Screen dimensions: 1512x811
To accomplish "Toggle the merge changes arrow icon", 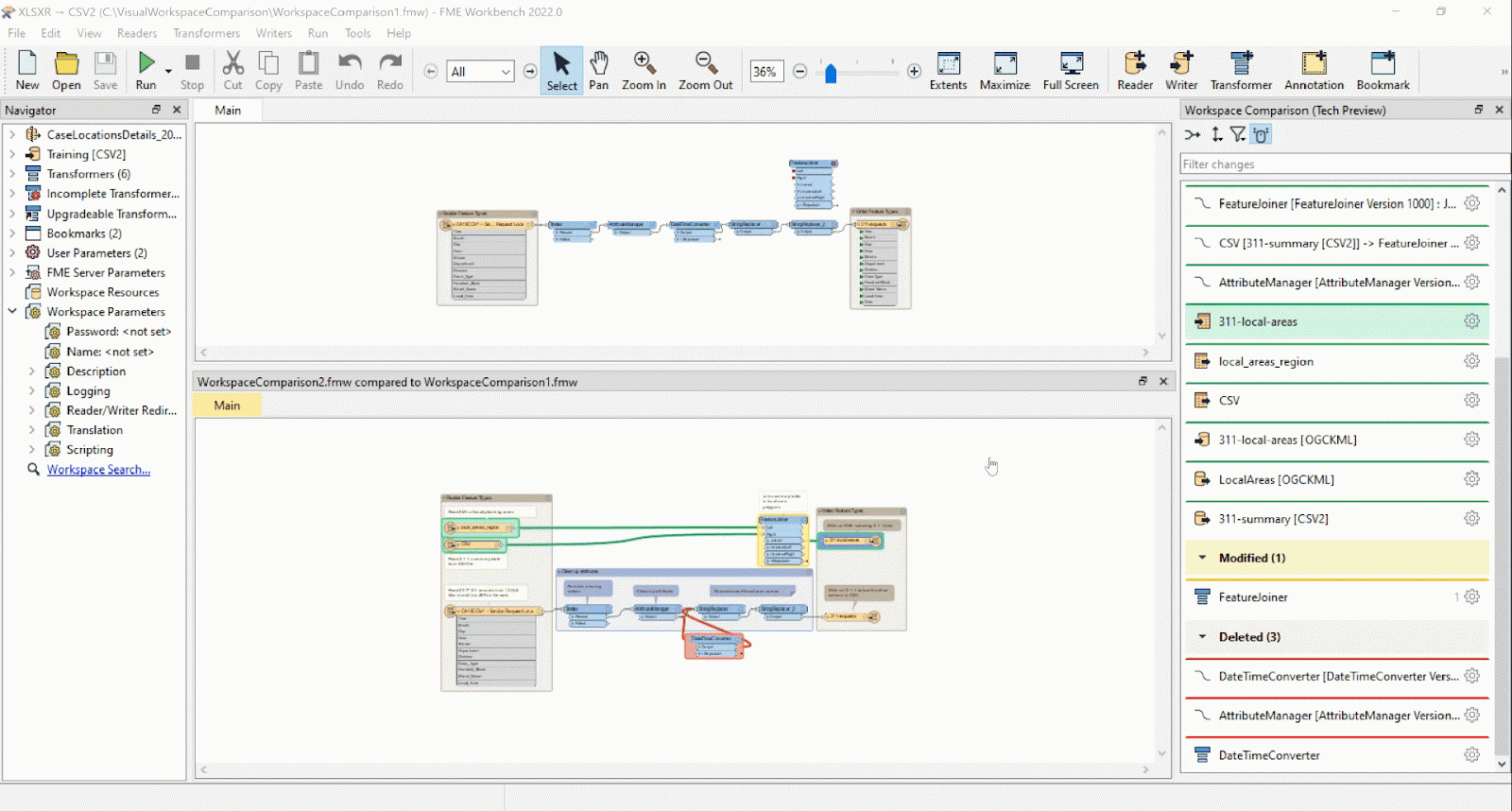I will 1193,135.
